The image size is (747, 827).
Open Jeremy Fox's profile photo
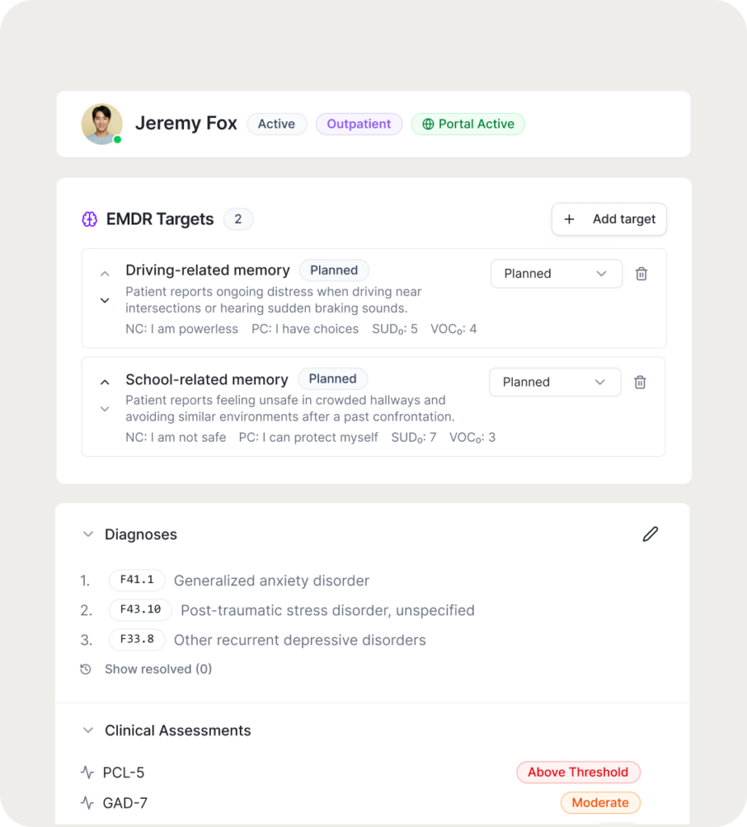[102, 124]
